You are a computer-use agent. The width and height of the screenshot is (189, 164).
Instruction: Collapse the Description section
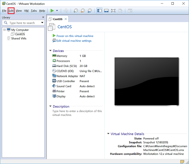point(50,106)
